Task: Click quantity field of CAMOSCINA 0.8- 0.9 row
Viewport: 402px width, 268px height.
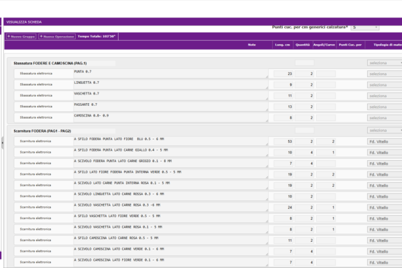Action: pyautogui.click(x=305, y=117)
